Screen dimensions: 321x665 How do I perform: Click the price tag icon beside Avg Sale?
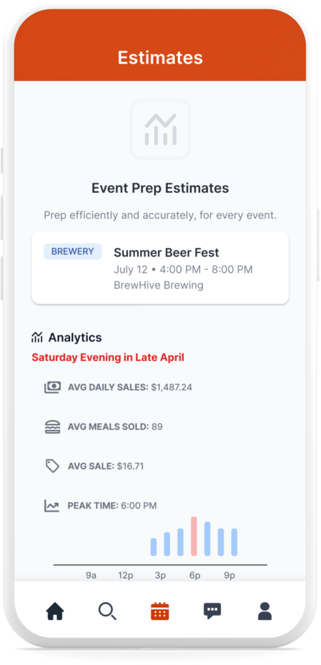[53, 466]
